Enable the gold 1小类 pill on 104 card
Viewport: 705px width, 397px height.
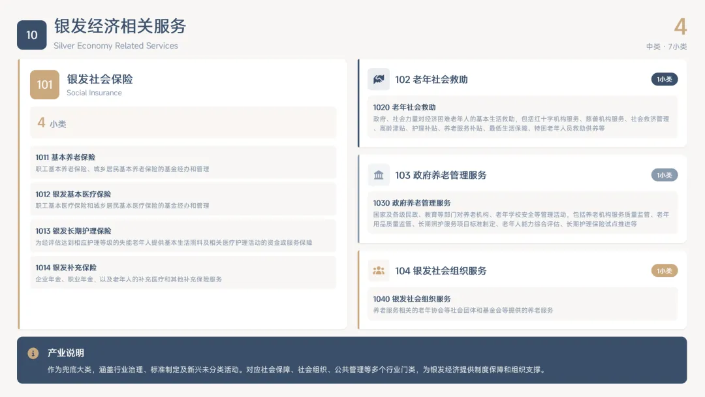(x=664, y=270)
